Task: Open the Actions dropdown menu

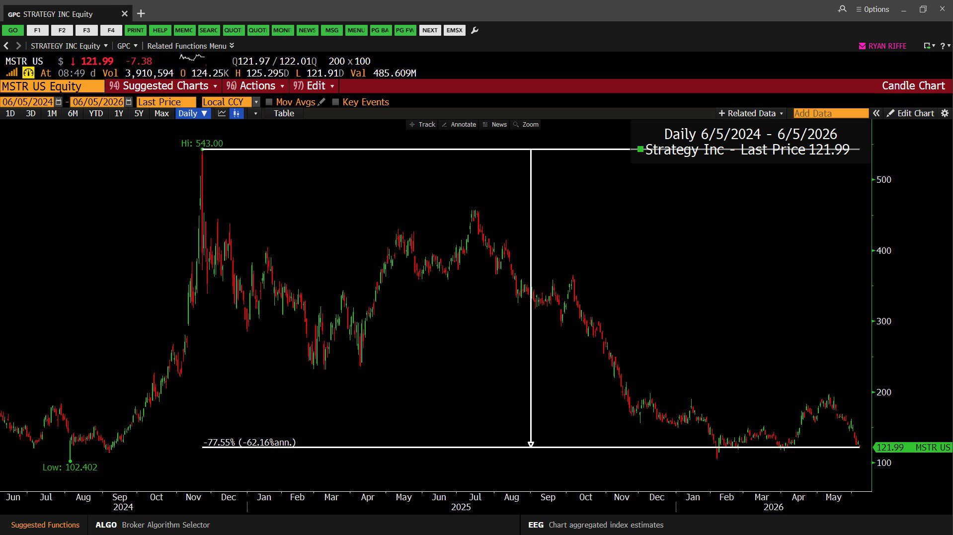Action: 256,86
